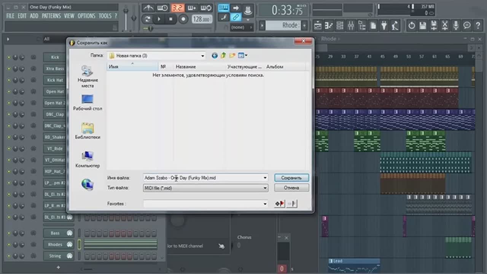Image resolution: width=487 pixels, height=274 pixels.
Task: Click the playlist view icon
Action: click(318, 25)
